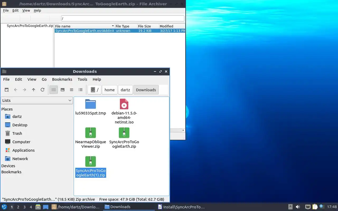Open View menu in Downloads window
The image size is (338, 211).
tap(32, 79)
